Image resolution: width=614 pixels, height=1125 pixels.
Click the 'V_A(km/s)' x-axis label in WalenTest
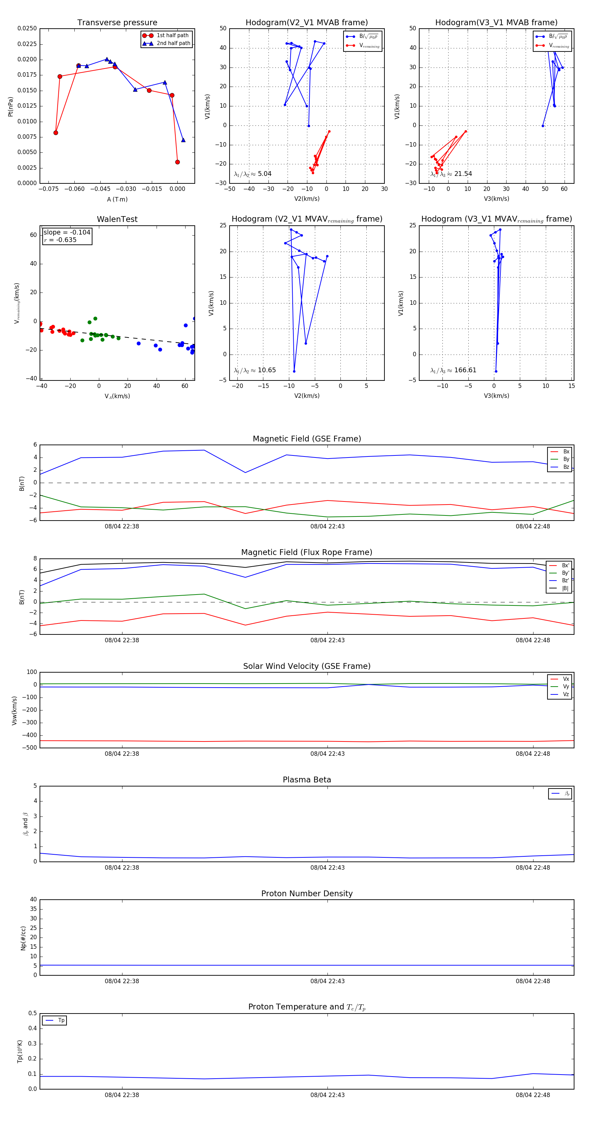tap(117, 396)
